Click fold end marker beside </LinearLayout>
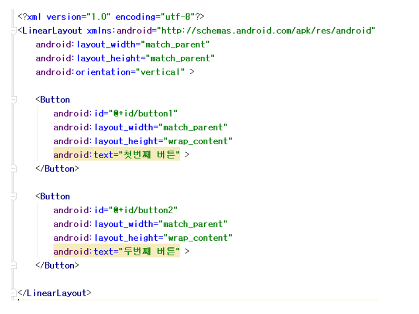419x314 pixels. [x=14, y=293]
